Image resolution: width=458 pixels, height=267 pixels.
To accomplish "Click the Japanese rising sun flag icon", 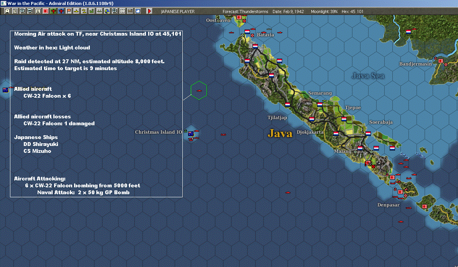I will [x=46, y=11].
